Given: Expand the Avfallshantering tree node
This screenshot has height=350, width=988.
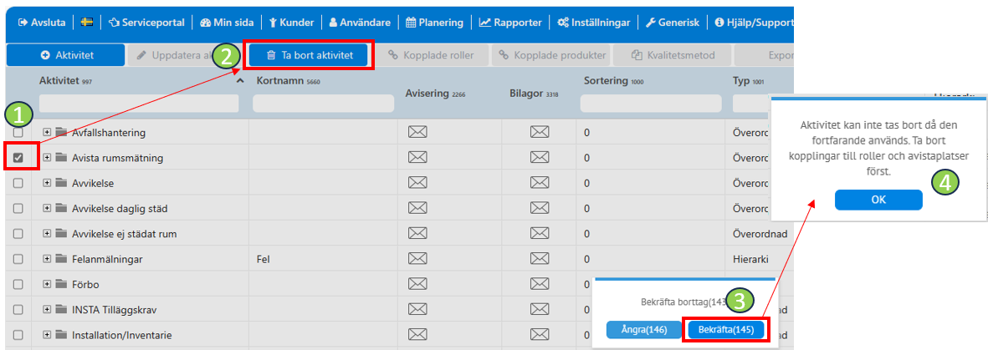Looking at the screenshot, I should coord(47,132).
